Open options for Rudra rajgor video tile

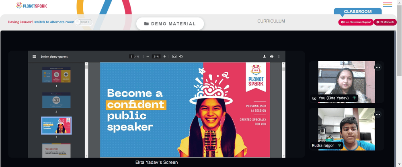[x=378, y=115]
